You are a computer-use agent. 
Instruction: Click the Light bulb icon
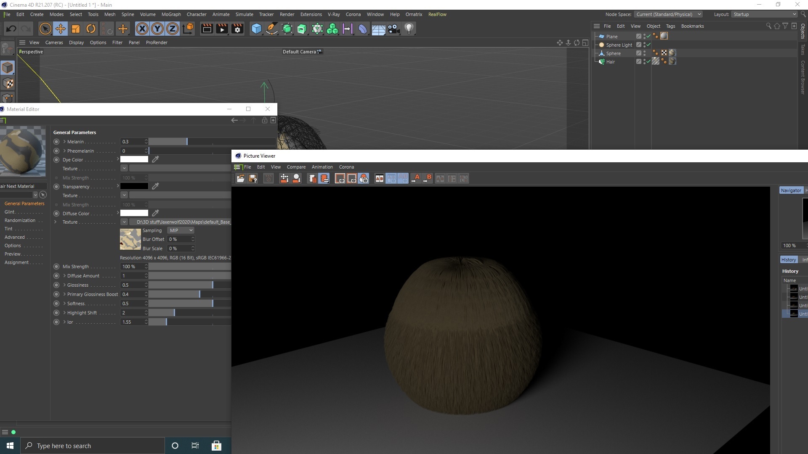tap(409, 29)
